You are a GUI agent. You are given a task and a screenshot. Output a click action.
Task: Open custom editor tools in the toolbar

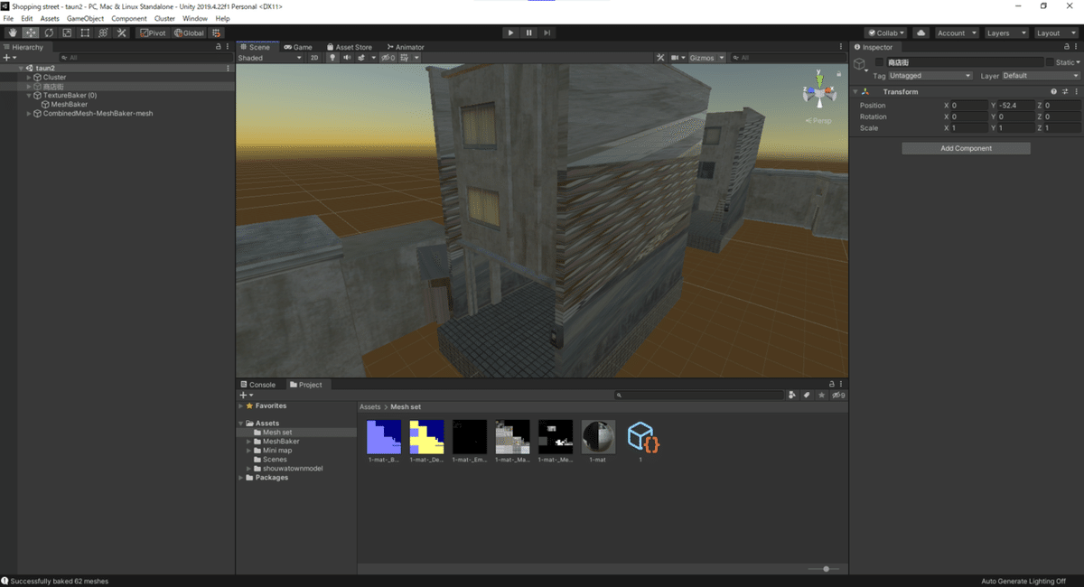point(121,33)
